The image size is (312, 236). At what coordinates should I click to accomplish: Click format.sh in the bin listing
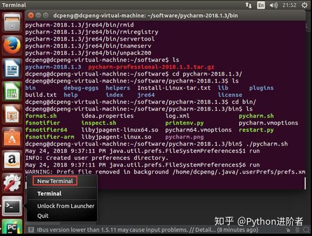click(41, 116)
